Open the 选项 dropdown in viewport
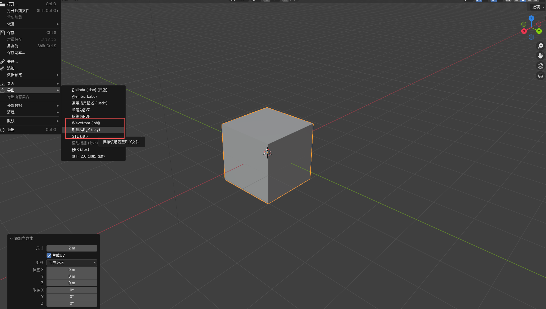546x309 pixels. pos(538,7)
